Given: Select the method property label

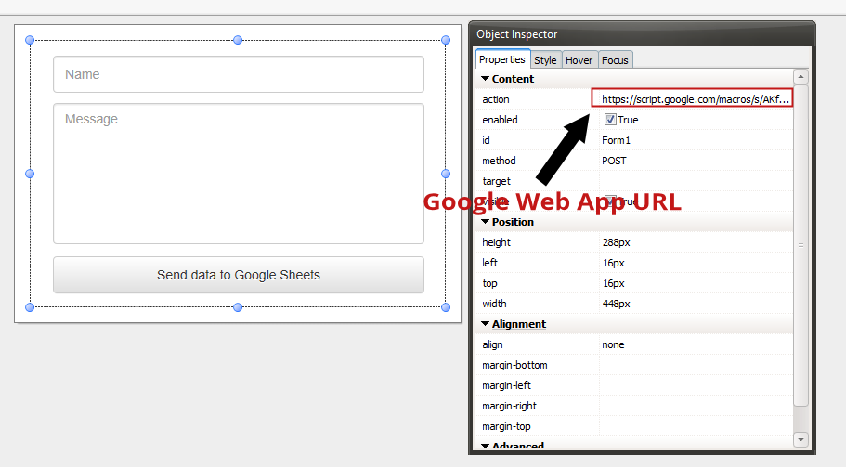Looking at the screenshot, I should click(499, 161).
